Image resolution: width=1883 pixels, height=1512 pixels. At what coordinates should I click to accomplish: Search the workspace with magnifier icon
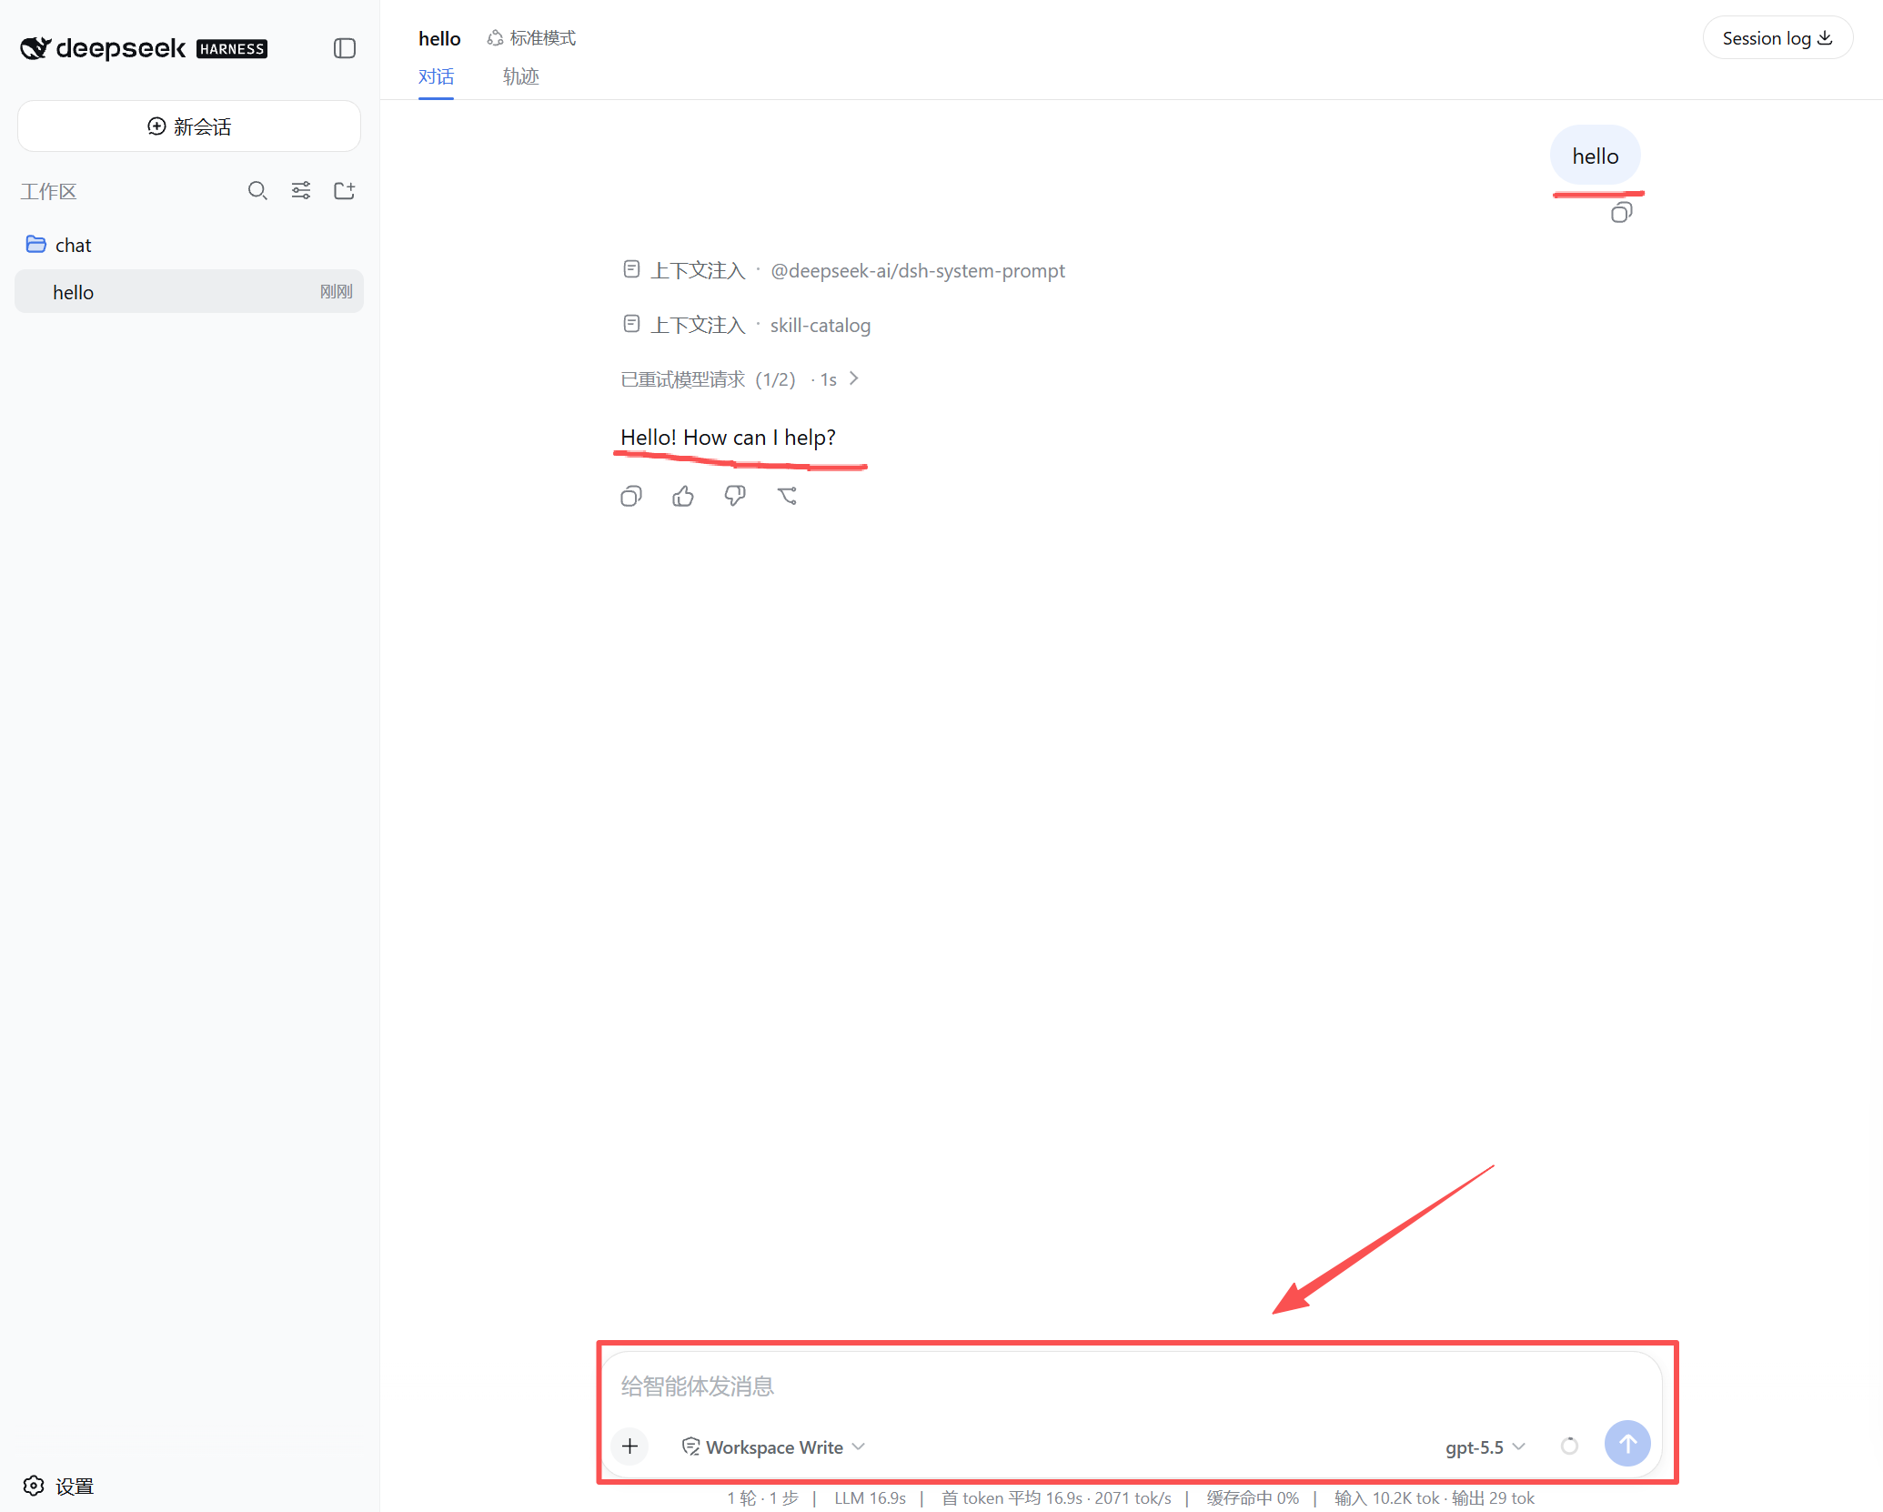point(257,191)
